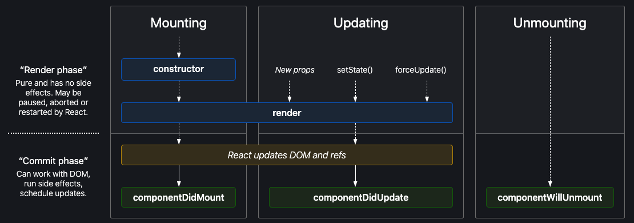Click the Mounting column heading
This screenshot has height=223, width=634.
[x=178, y=23]
